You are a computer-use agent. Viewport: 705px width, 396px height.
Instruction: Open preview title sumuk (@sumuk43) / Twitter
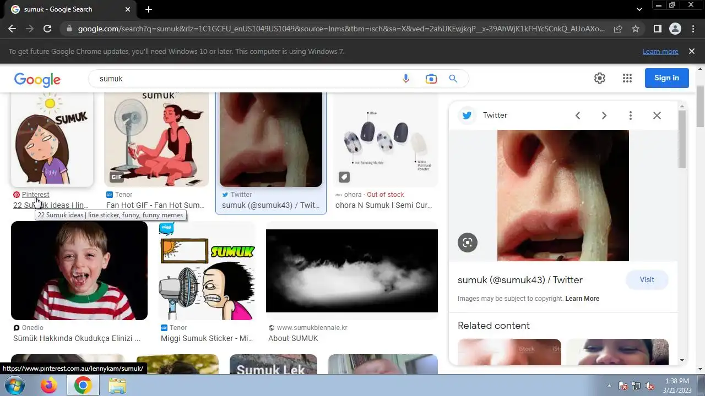[x=520, y=280]
